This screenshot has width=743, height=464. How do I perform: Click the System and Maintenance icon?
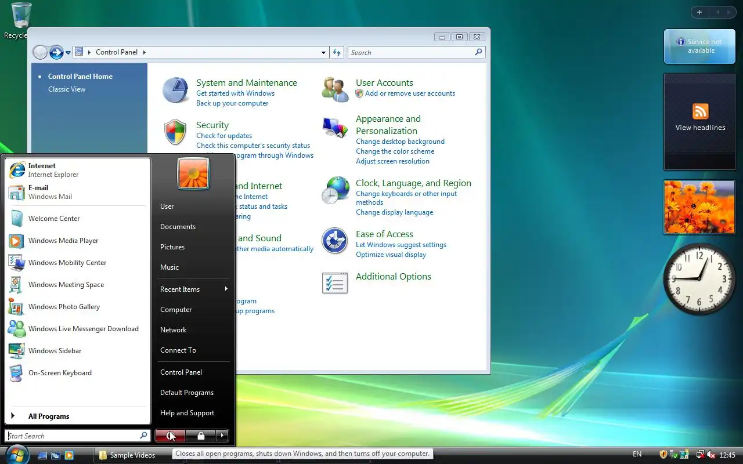point(175,90)
